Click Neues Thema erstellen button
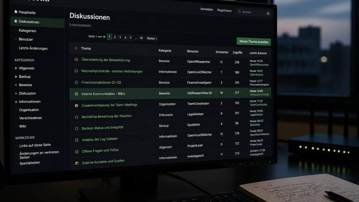Viewport: 359px width, 202px height. point(254,42)
